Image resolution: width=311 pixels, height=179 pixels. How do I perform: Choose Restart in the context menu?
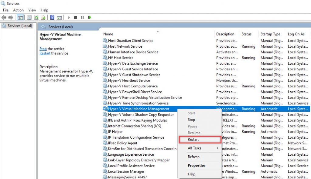(200, 139)
